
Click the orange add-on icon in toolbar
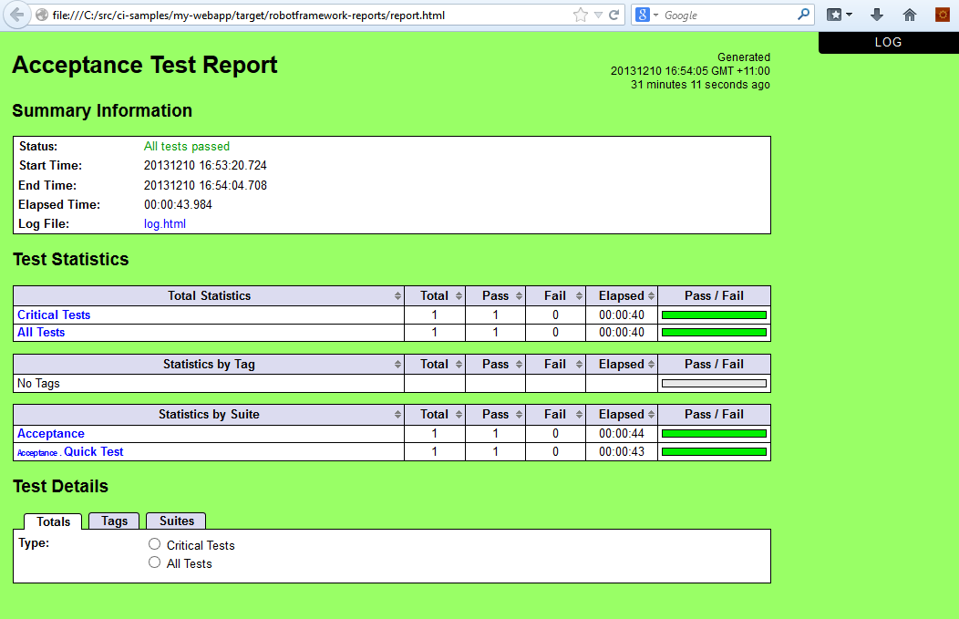click(x=943, y=15)
